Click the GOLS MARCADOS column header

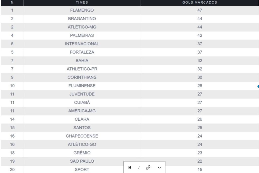pos(200,3)
